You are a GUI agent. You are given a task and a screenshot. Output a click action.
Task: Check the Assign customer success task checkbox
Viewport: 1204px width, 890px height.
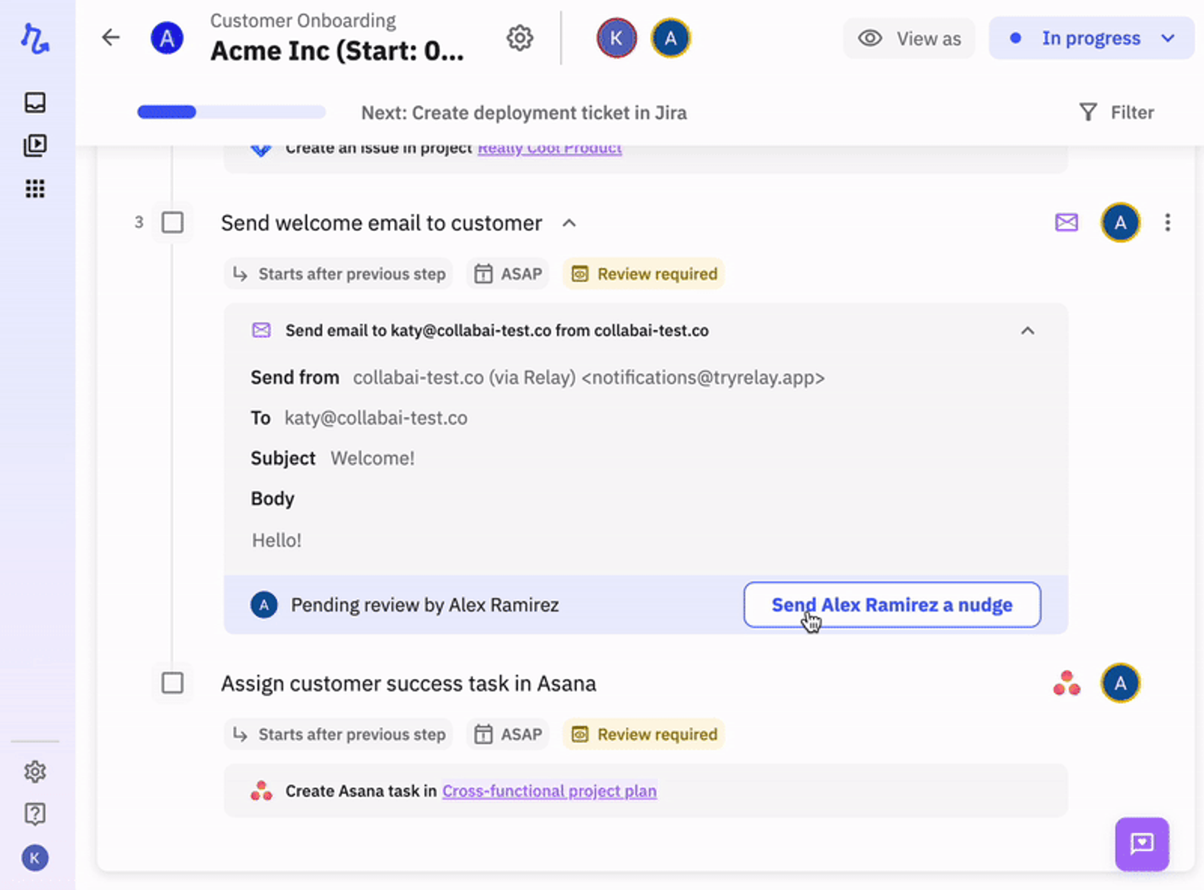tap(173, 683)
